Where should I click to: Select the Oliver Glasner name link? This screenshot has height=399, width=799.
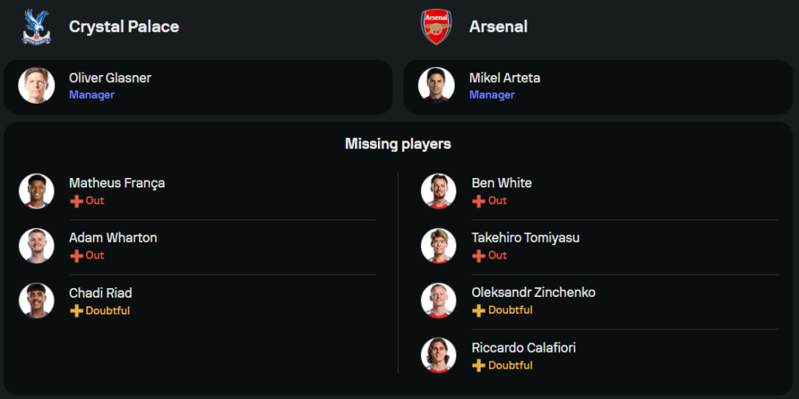(x=110, y=78)
